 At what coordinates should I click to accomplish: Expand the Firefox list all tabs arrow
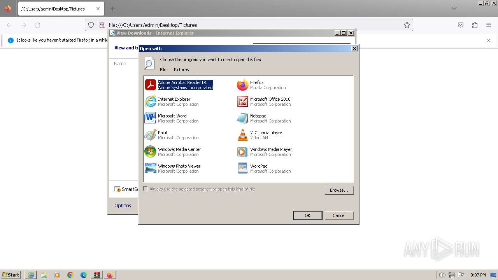coord(454,9)
